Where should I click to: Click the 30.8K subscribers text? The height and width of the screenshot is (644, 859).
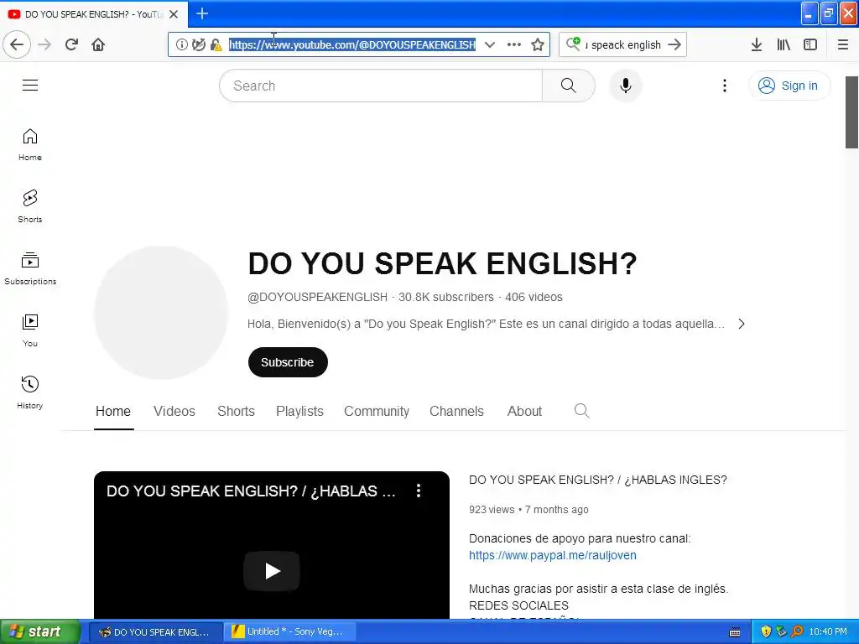[446, 298]
